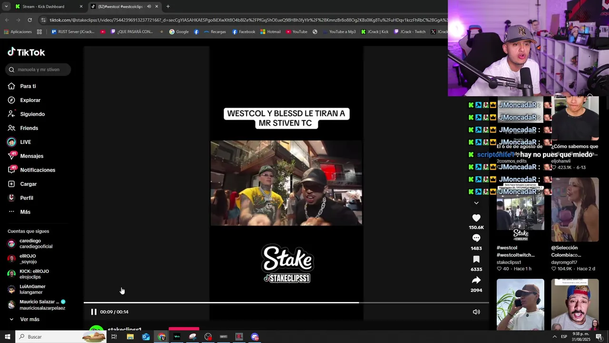609x343 pixels.
Task: Open Windows Start menu
Action: pos(7,337)
